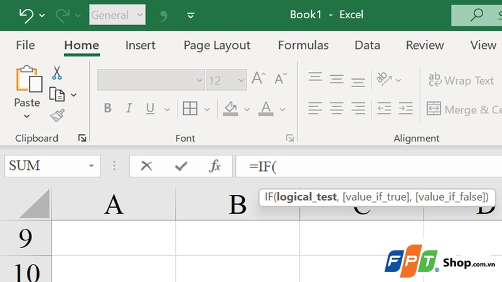The width and height of the screenshot is (502, 282).
Task: Click Merge & Center button
Action: tap(464, 109)
